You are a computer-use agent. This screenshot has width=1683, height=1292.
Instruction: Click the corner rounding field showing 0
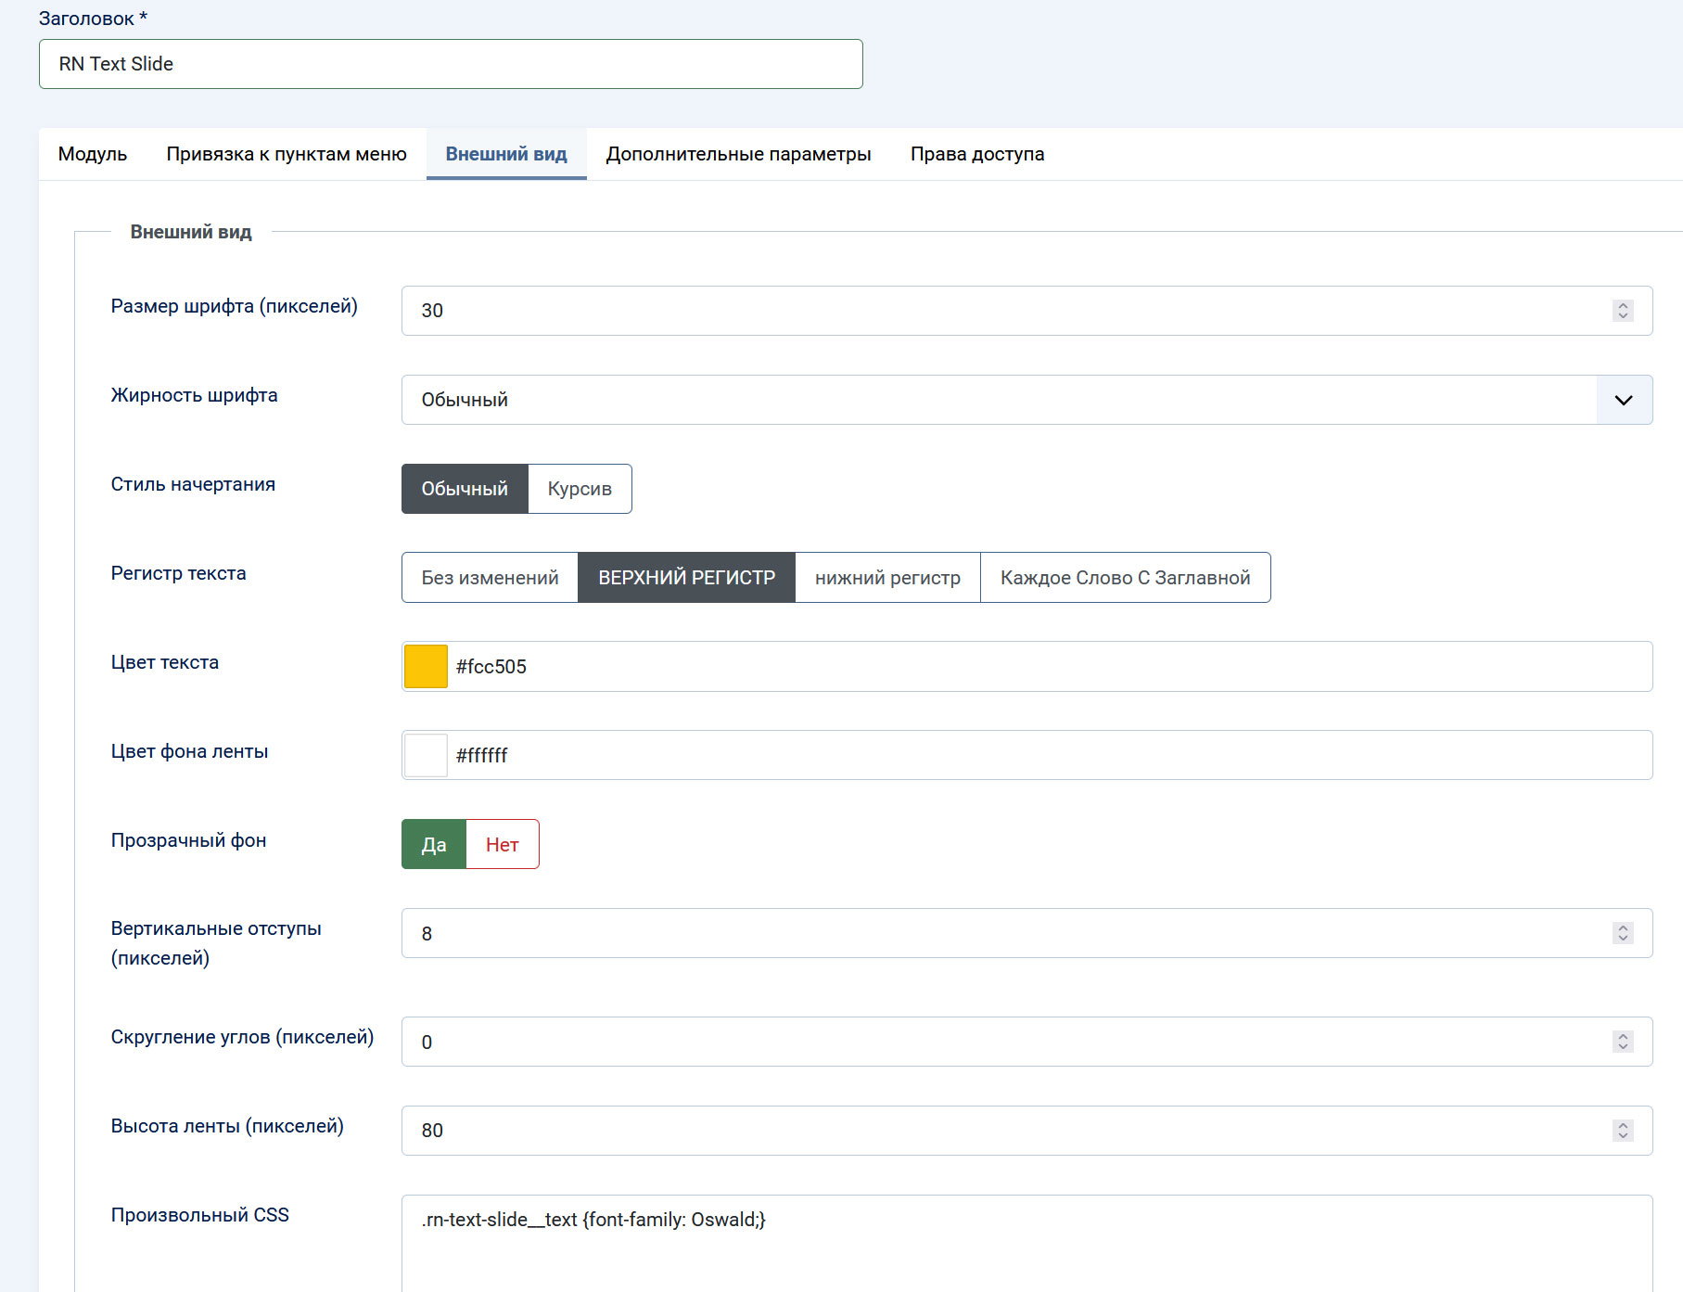coord(1026,1042)
